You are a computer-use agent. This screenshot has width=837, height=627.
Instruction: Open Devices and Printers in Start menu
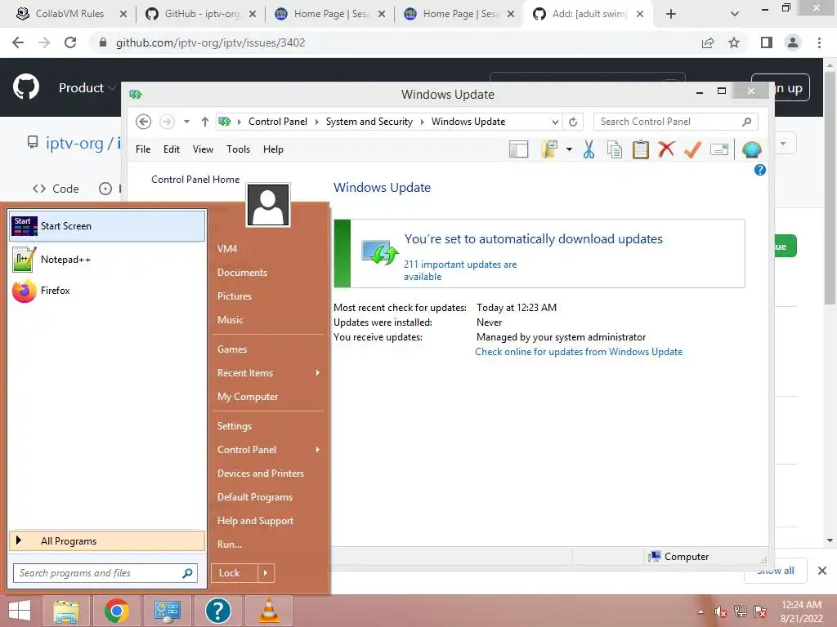coord(261,474)
